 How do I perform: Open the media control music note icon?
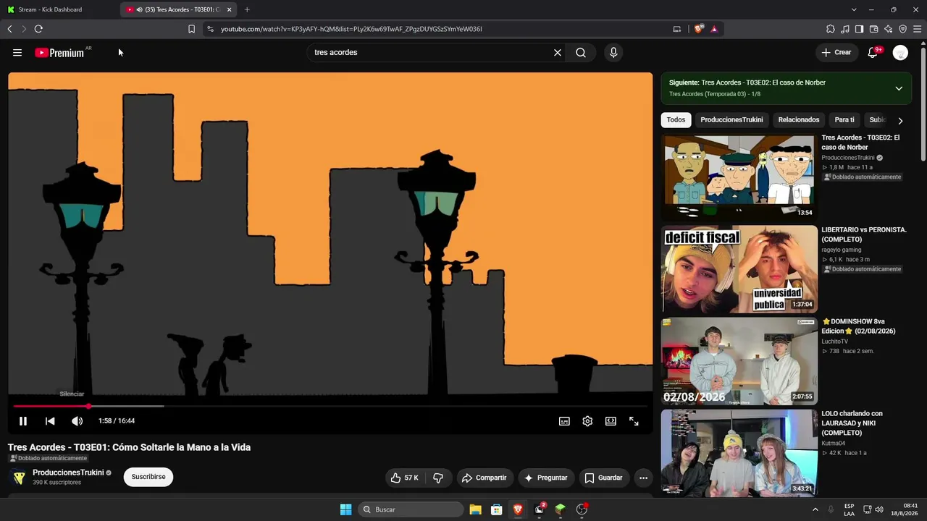845,29
